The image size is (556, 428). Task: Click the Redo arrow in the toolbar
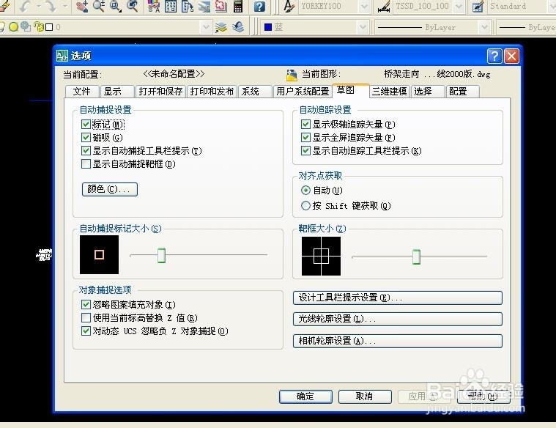[x=51, y=6]
